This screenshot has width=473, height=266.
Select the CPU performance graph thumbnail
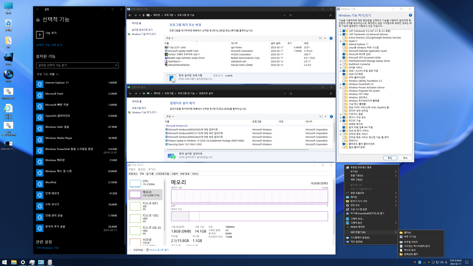click(x=135, y=184)
